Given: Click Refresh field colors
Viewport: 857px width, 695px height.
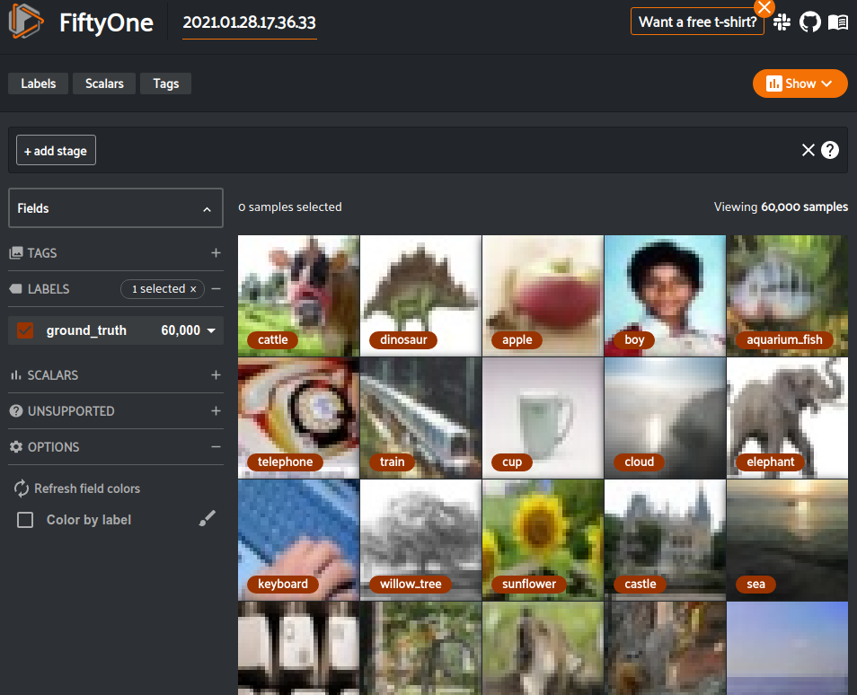Looking at the screenshot, I should 87,488.
